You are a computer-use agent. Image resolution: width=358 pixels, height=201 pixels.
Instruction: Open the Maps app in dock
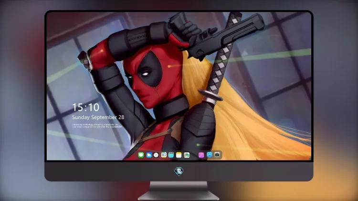[164, 155]
